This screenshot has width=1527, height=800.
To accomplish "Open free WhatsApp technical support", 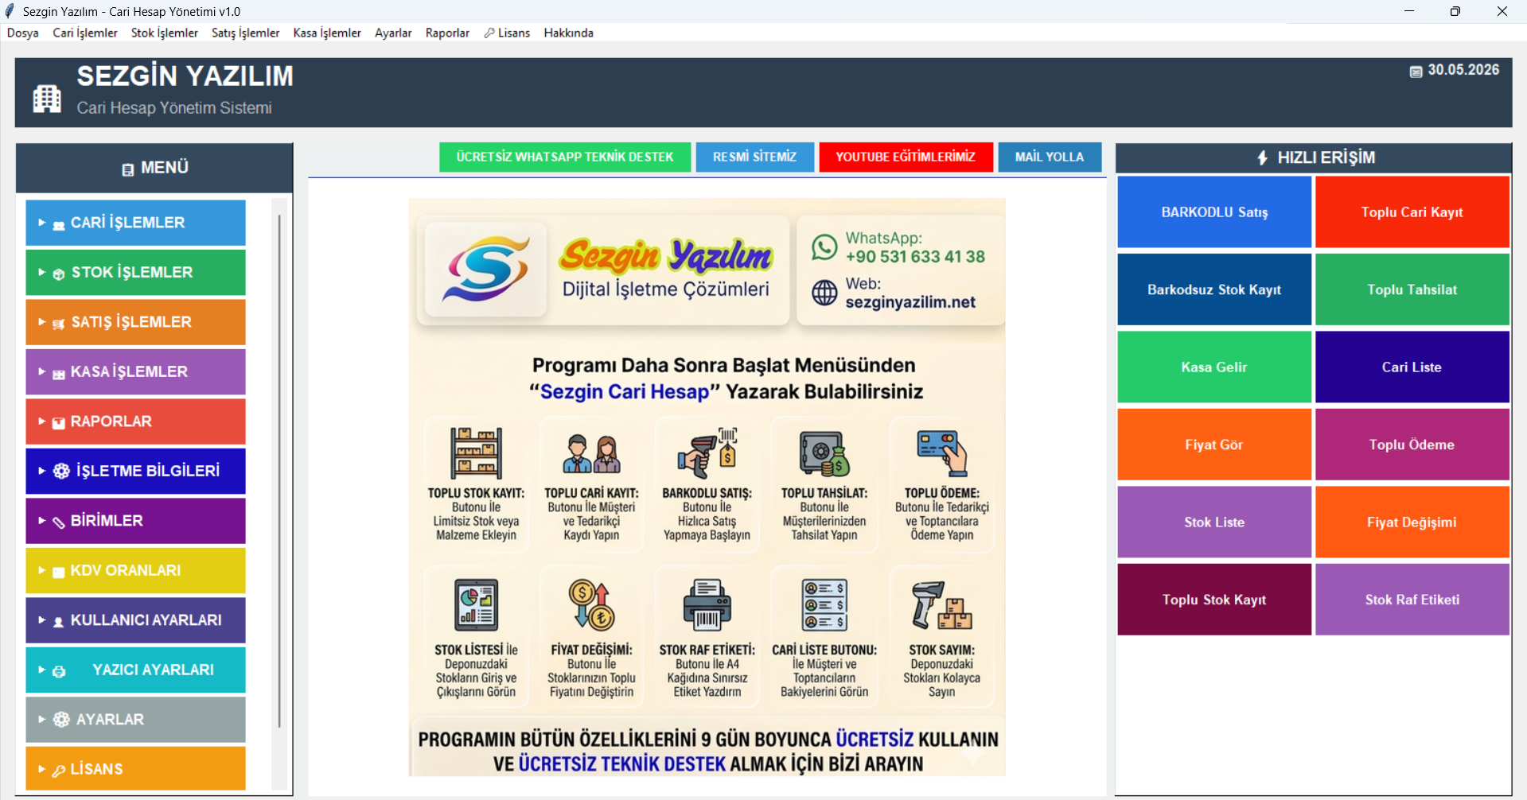I will (565, 157).
